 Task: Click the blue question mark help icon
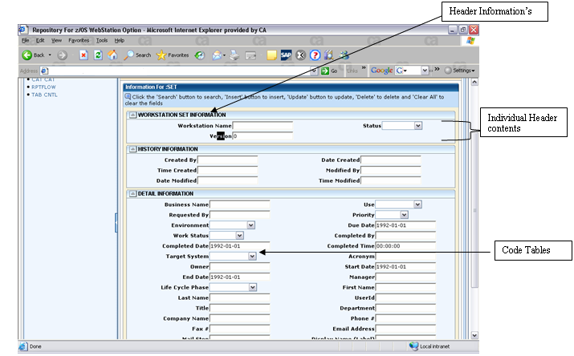(x=315, y=55)
